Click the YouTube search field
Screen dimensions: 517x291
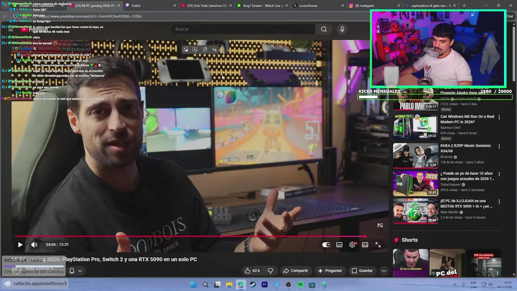click(244, 29)
